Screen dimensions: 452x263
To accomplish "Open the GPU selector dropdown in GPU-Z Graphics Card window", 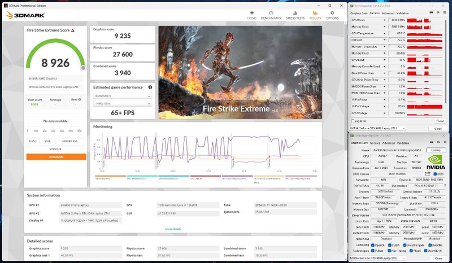I will [x=377, y=258].
